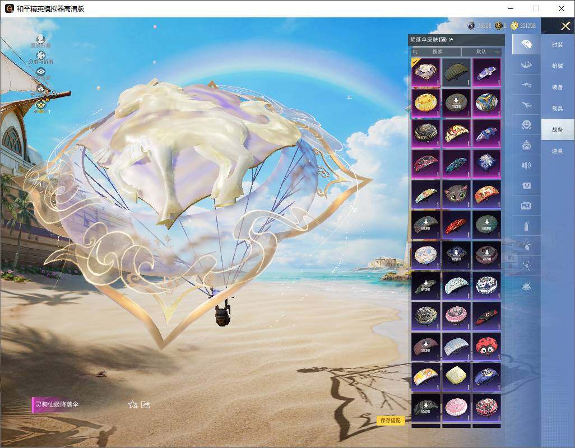Open the robot companion category icon
575x448 pixels.
point(526,146)
